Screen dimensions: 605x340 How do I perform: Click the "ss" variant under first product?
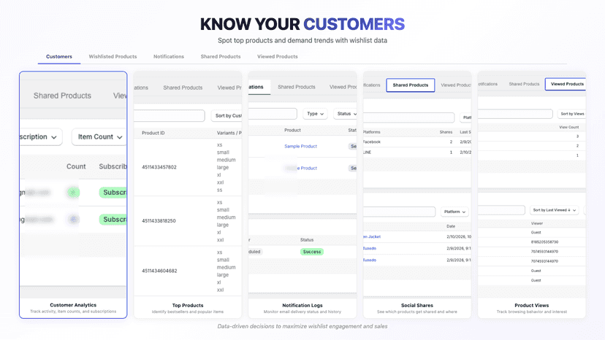[219, 190]
